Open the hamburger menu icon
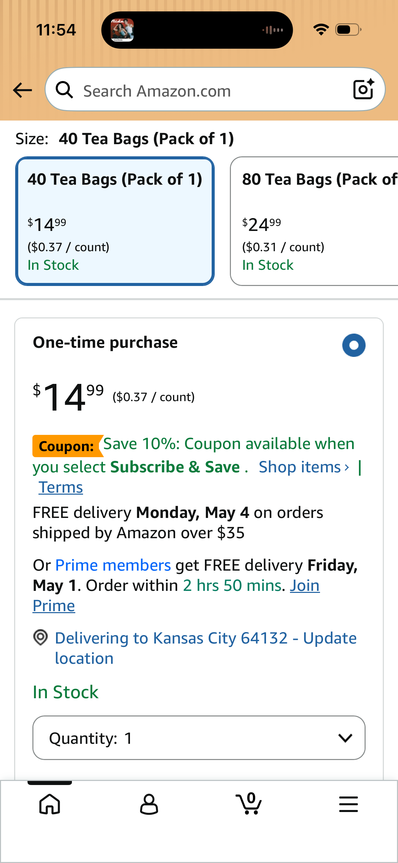Viewport: 398px width, 863px height. click(x=348, y=804)
